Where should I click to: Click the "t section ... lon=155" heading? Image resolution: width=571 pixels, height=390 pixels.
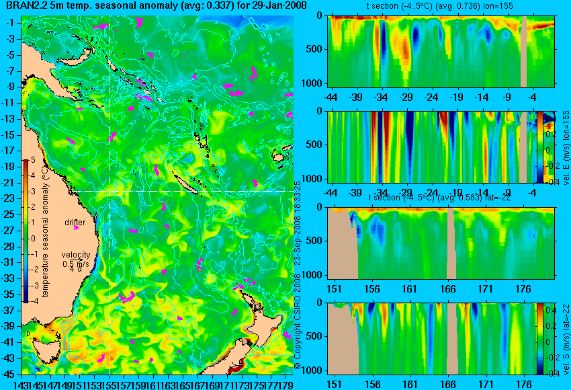(x=439, y=6)
